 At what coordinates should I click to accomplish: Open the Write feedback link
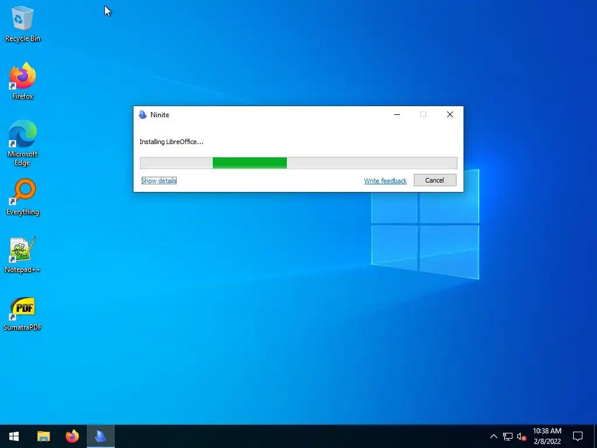[385, 181]
